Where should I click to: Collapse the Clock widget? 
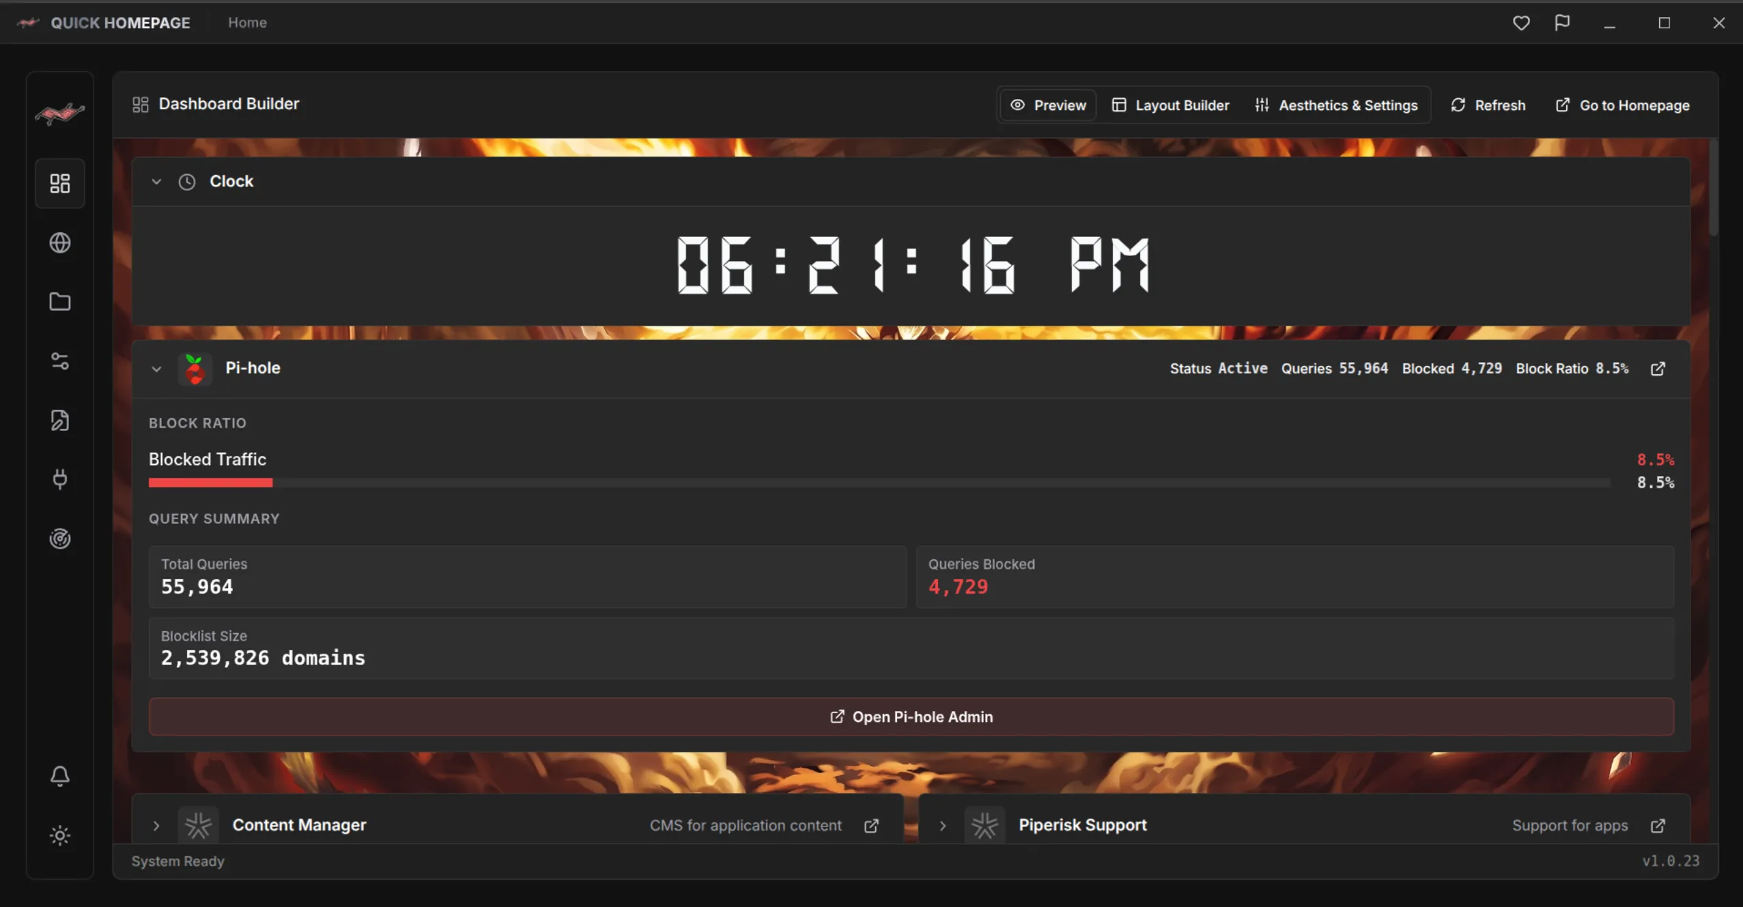click(156, 182)
